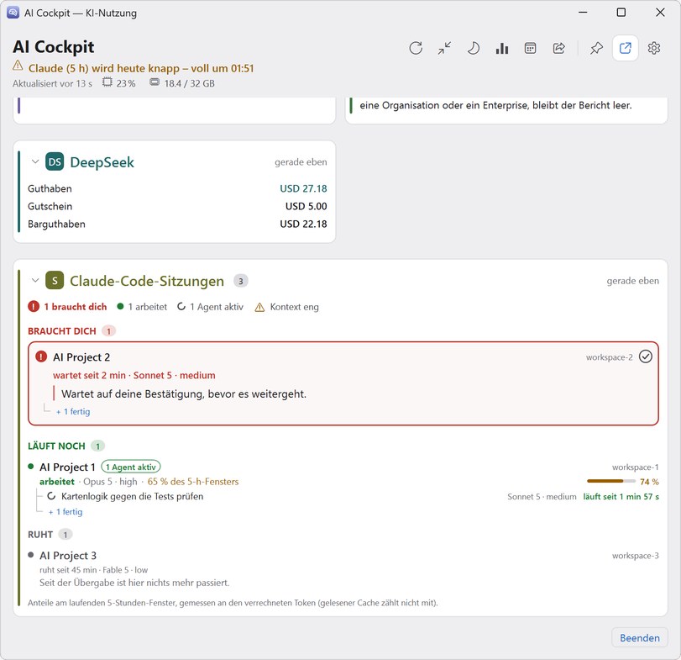The height and width of the screenshot is (660, 681).
Task: Select the AI Project 2 session title
Action: click(x=81, y=357)
